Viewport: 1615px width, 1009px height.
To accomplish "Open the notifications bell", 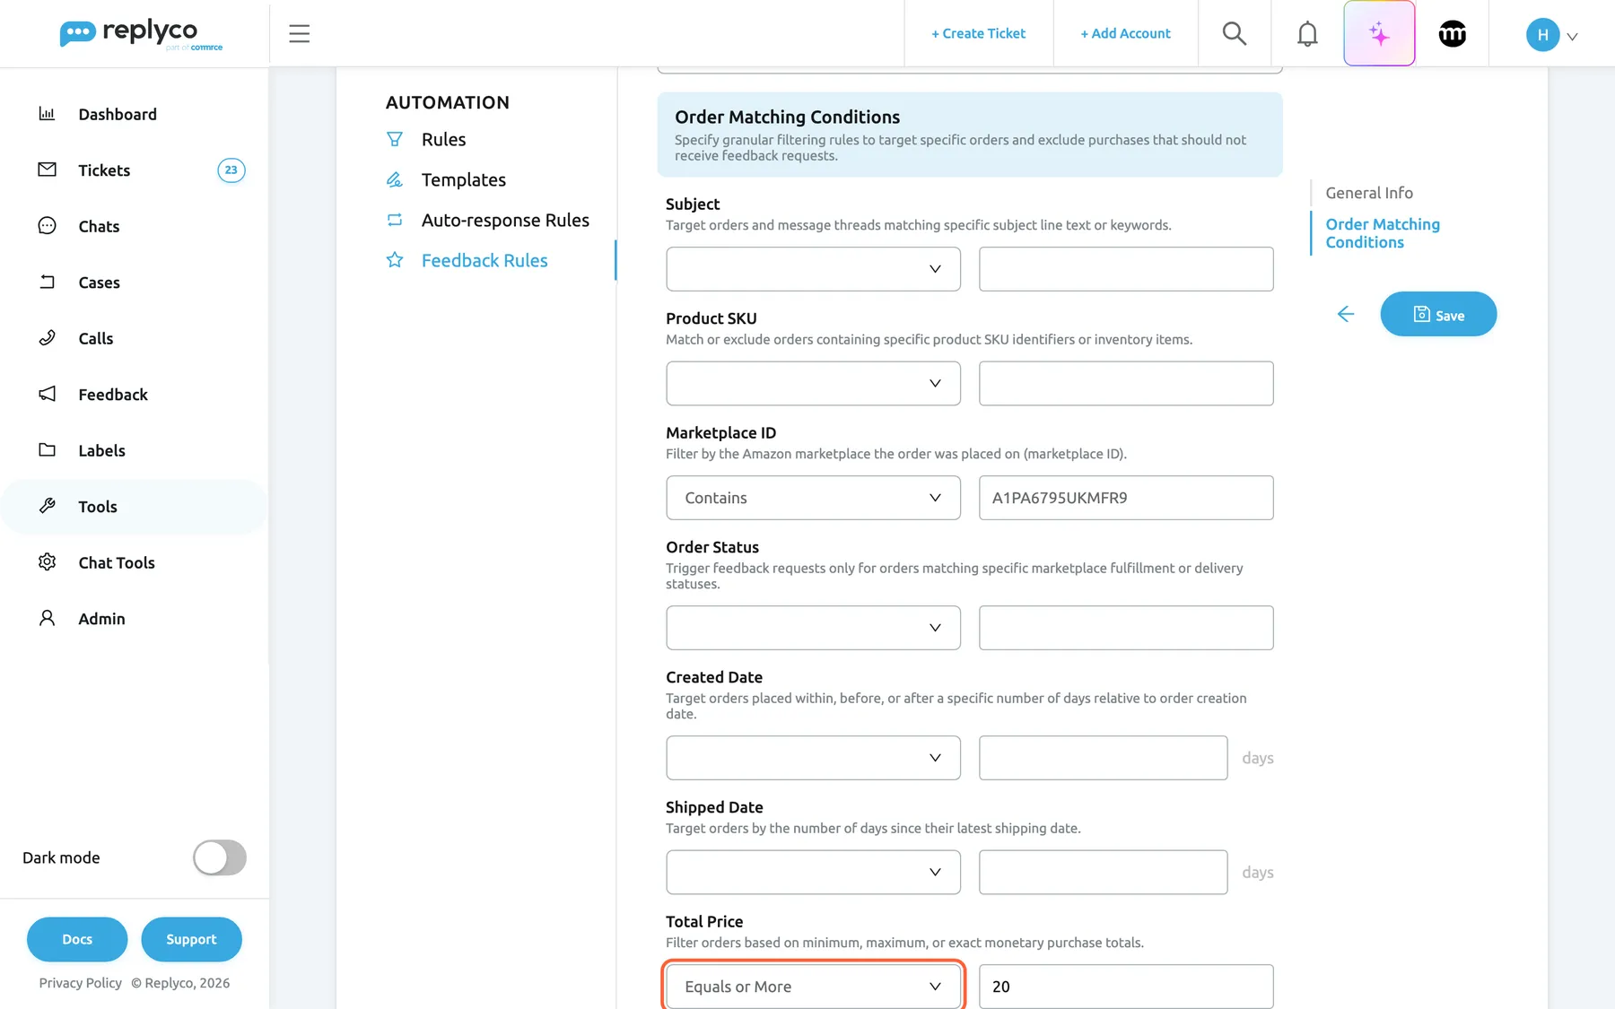I will click(x=1307, y=33).
